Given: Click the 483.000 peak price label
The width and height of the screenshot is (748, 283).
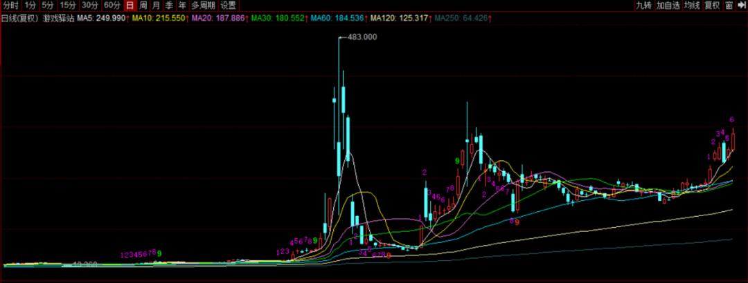Looking at the screenshot, I should (x=362, y=37).
